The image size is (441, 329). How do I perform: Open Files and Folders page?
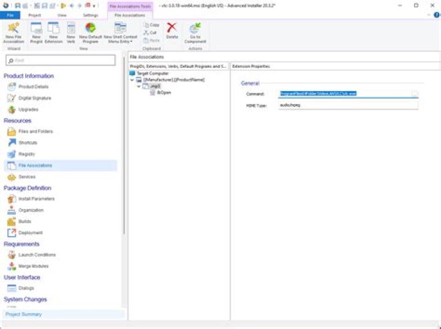pos(36,131)
